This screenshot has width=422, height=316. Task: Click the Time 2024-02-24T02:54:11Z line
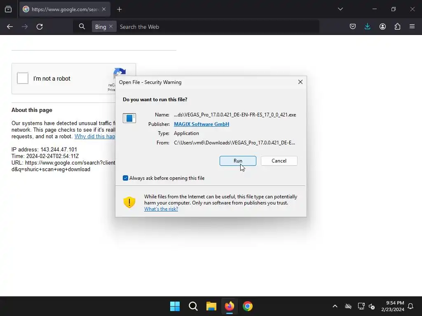45,156
